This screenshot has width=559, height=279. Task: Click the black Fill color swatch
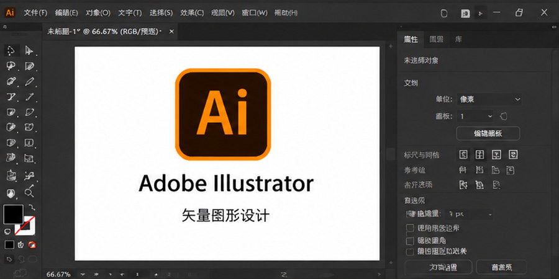click(x=13, y=215)
